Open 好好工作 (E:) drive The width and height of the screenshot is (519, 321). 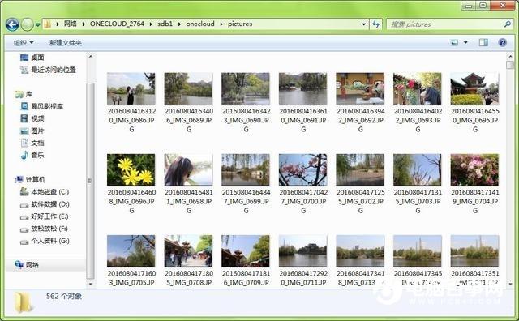(44, 216)
